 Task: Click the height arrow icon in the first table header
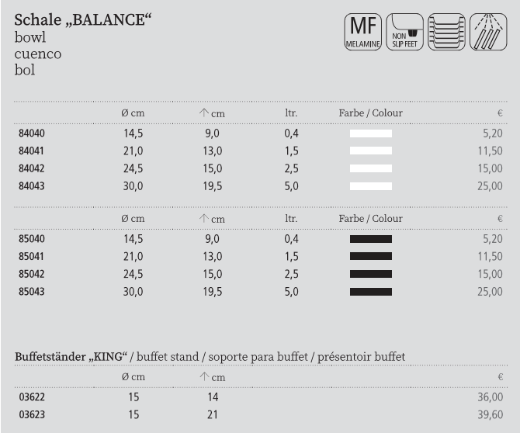tap(204, 113)
